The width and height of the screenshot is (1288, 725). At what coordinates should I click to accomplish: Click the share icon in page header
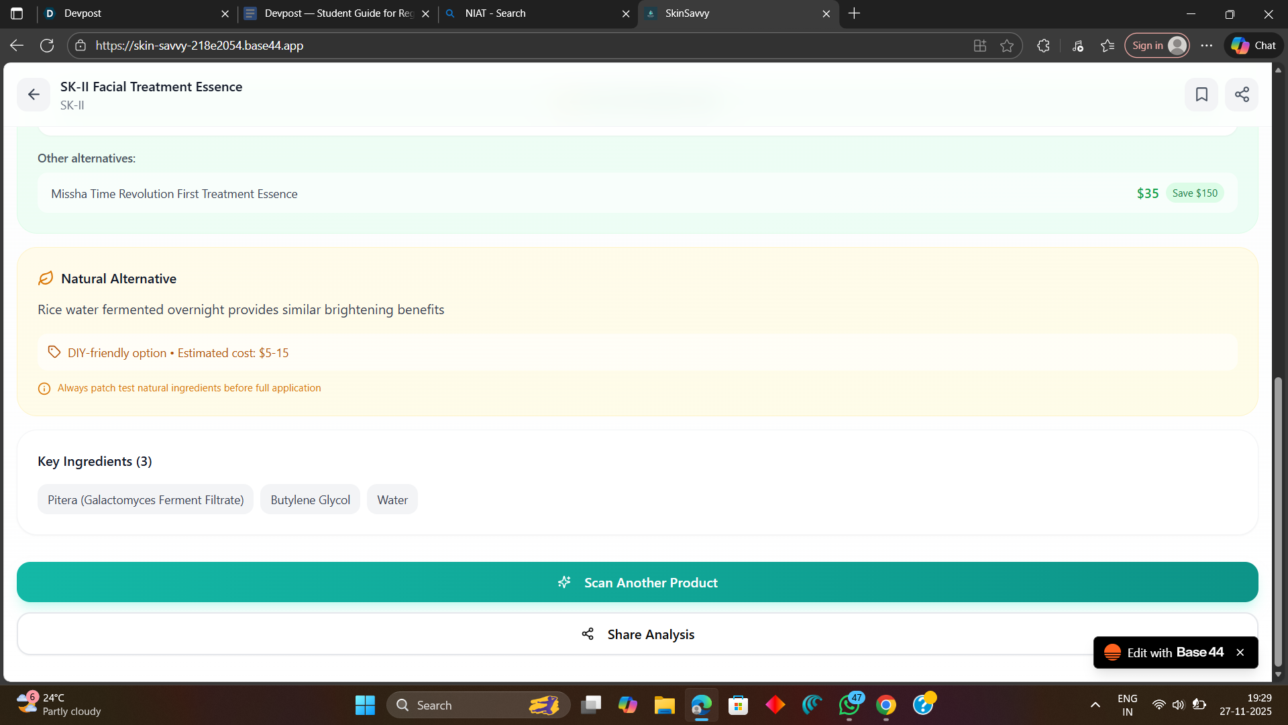(1242, 95)
